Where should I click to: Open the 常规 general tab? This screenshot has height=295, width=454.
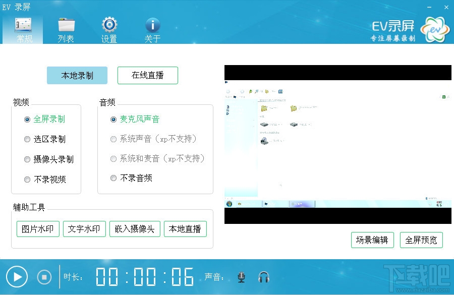tap(23, 30)
